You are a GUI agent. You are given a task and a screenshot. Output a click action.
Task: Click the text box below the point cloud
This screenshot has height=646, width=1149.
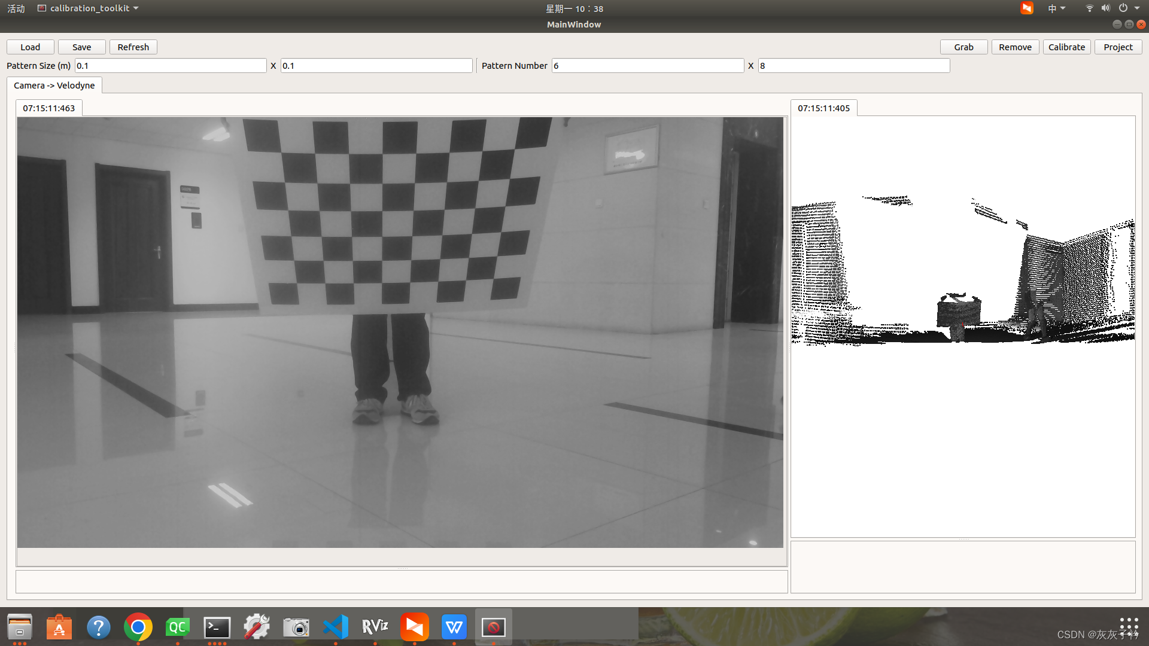click(963, 567)
